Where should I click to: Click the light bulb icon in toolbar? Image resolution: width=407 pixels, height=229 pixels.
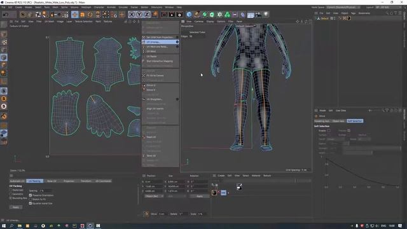[x=266, y=15]
